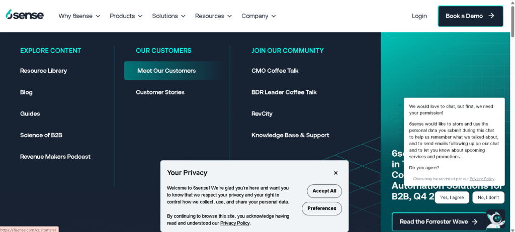515x232 pixels.
Task: Expand the Why 6sense dropdown
Action: point(79,16)
